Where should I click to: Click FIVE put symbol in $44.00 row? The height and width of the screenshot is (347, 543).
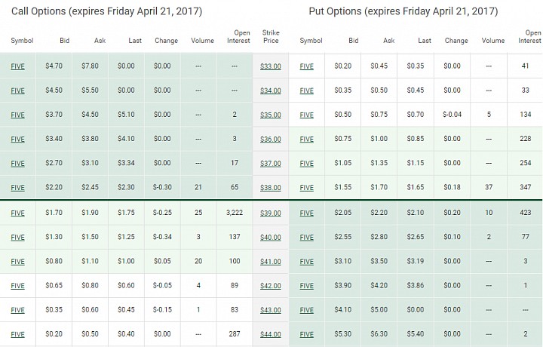(306, 334)
